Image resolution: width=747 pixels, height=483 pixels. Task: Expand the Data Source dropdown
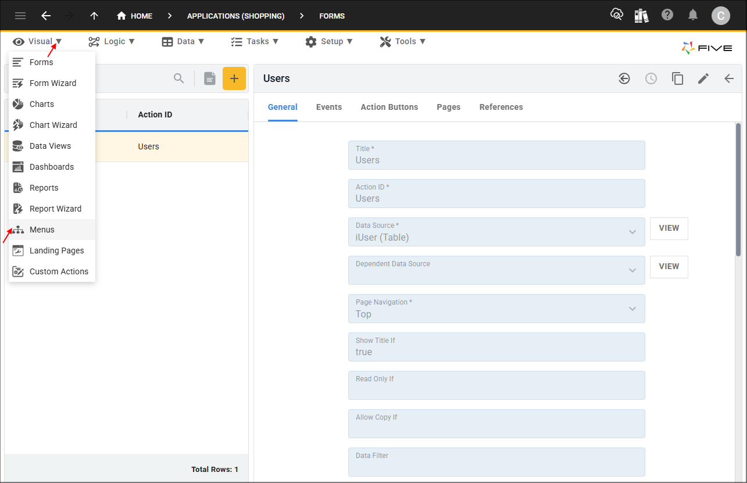tap(632, 232)
